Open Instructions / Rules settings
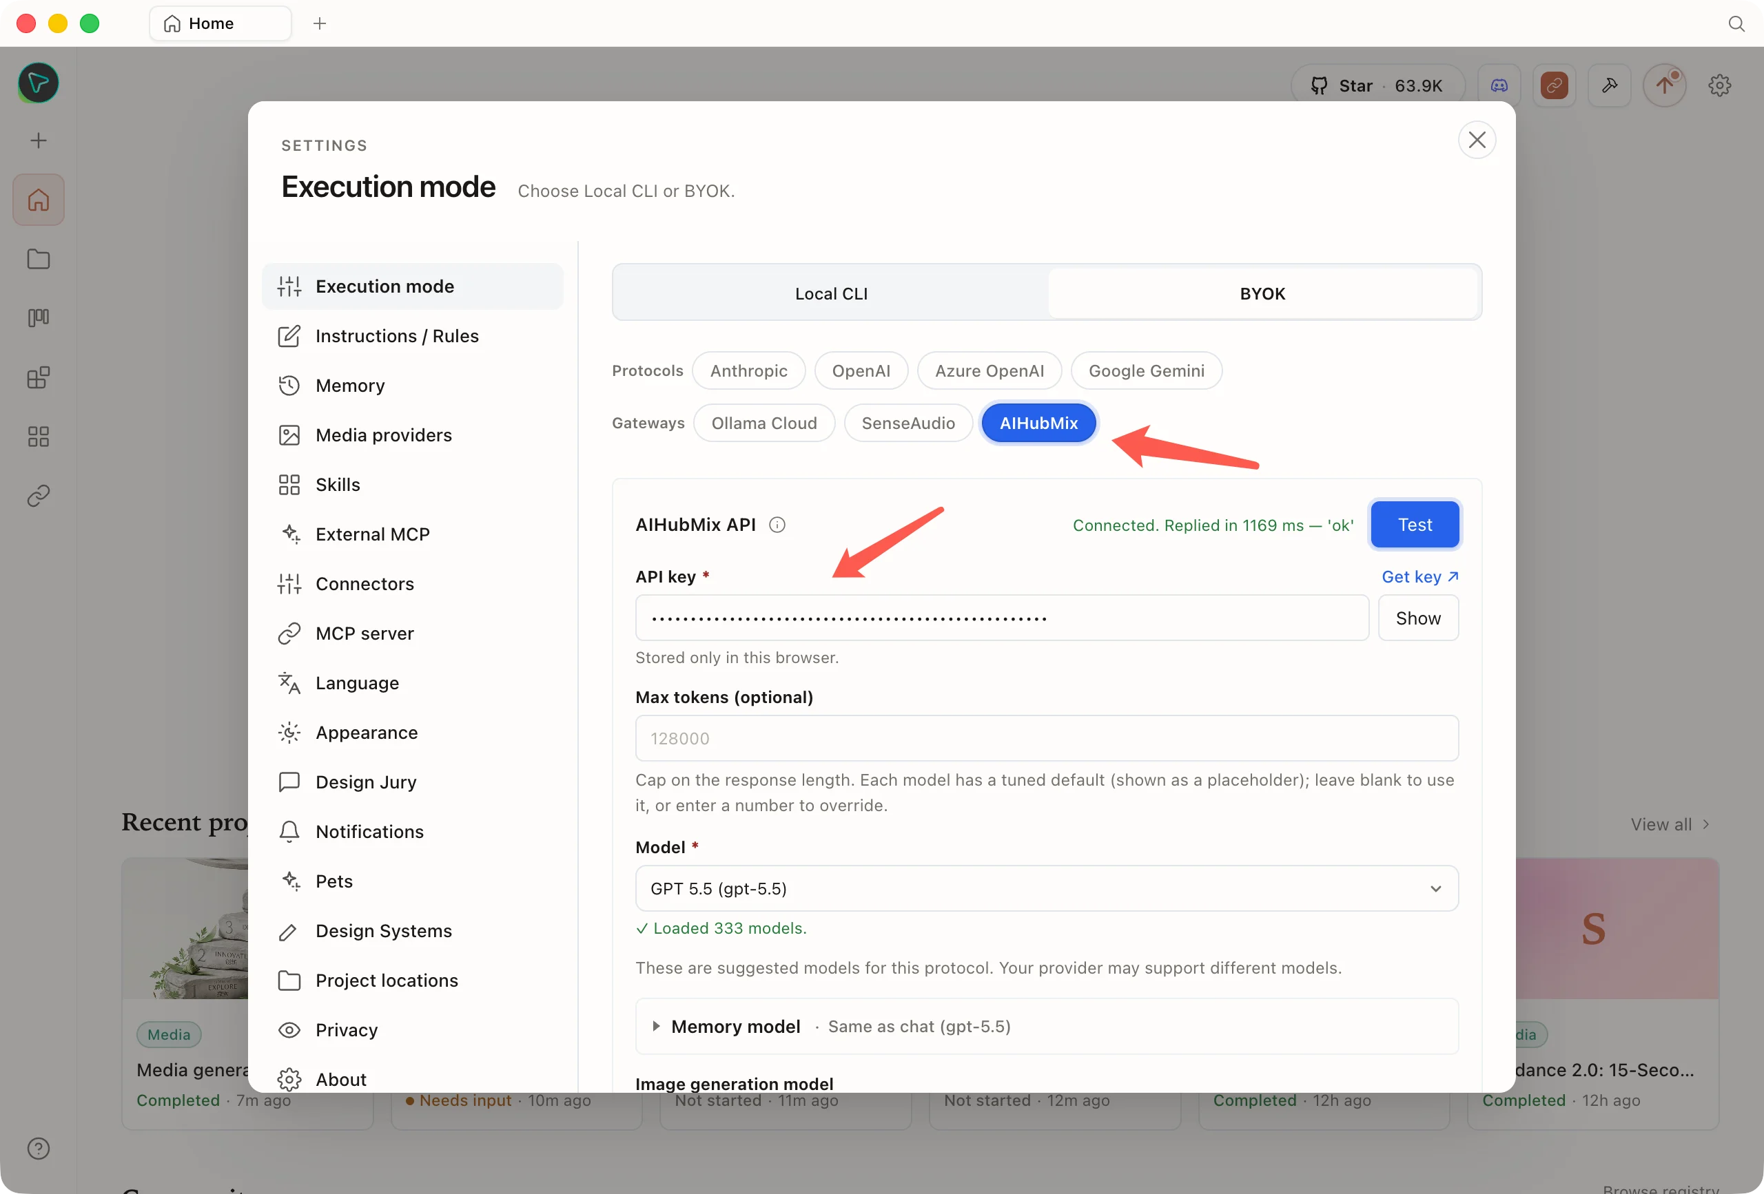 point(412,336)
